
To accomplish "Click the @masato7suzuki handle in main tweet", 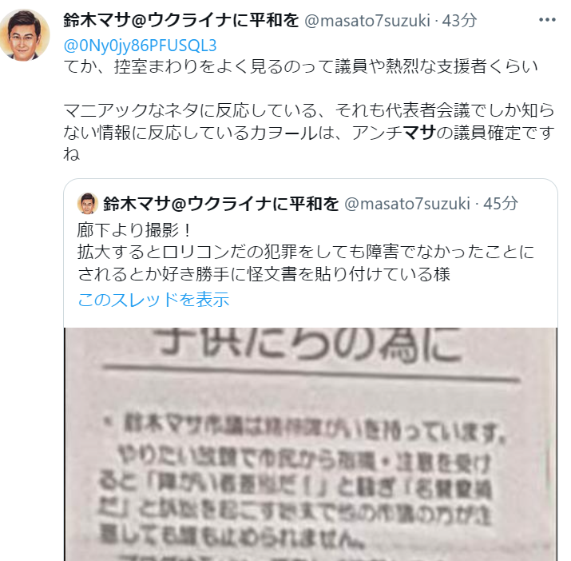I will 367,21.
